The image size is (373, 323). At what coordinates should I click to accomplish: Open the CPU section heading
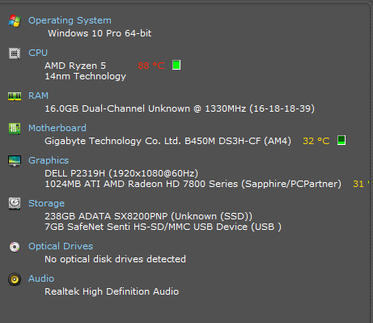click(x=38, y=53)
